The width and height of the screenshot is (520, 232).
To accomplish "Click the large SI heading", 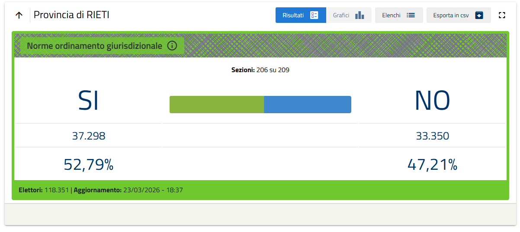I will (x=88, y=101).
